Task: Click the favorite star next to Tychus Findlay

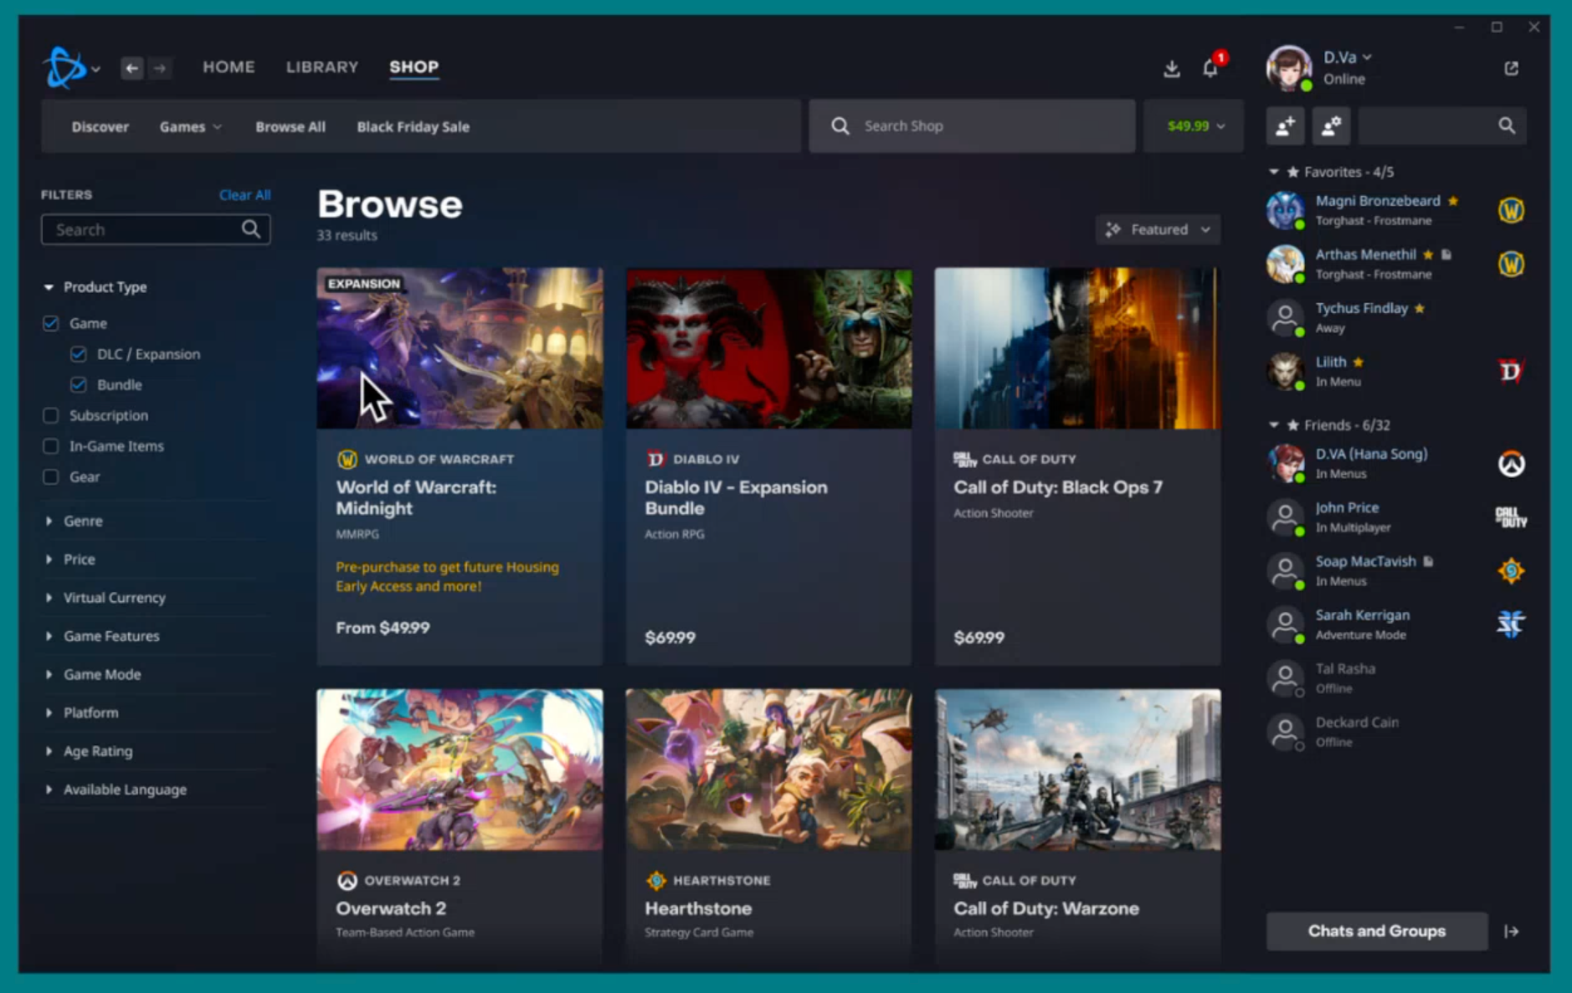Action: [x=1420, y=308]
